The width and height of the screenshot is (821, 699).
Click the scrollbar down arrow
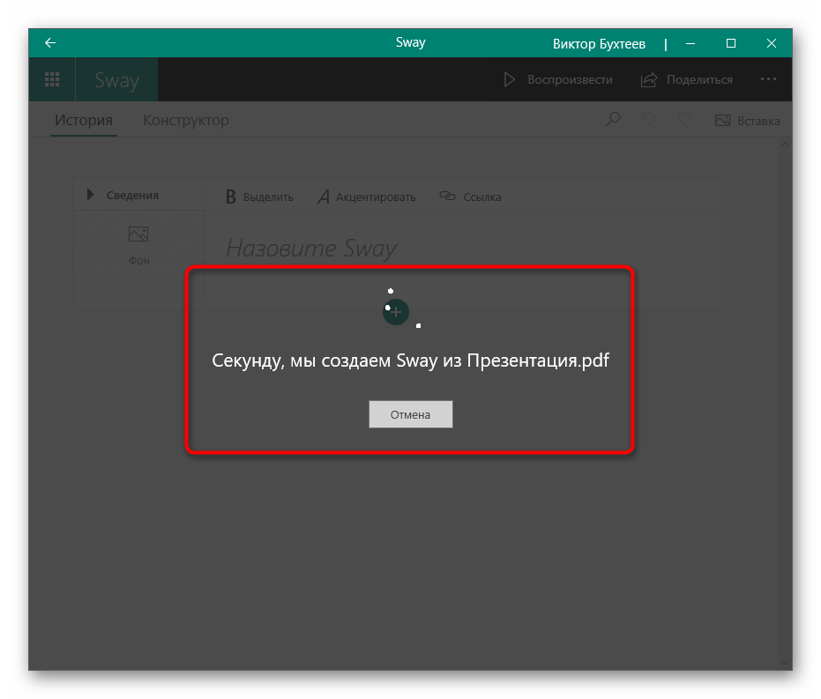click(x=786, y=661)
